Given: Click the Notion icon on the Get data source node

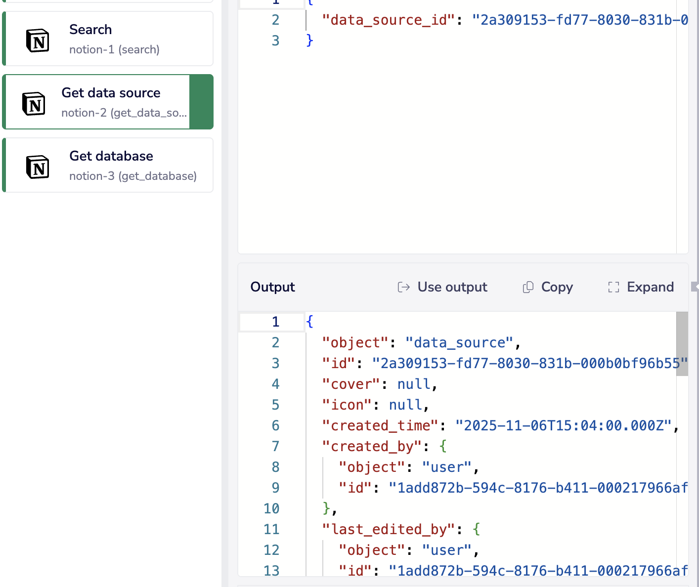Looking at the screenshot, I should pos(33,104).
